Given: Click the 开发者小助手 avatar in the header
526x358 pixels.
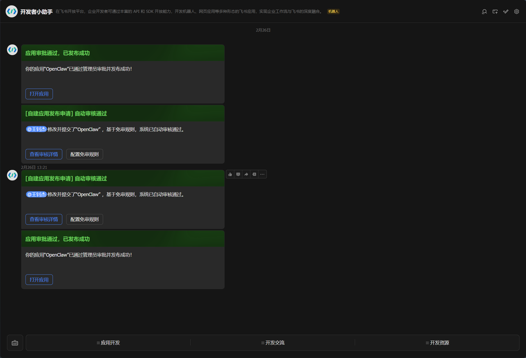Looking at the screenshot, I should (x=12, y=11).
